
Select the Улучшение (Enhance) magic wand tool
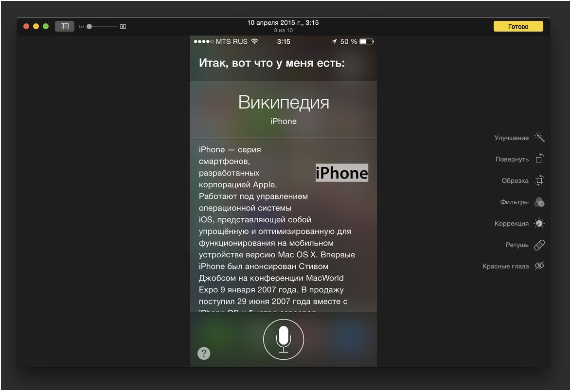coord(539,138)
